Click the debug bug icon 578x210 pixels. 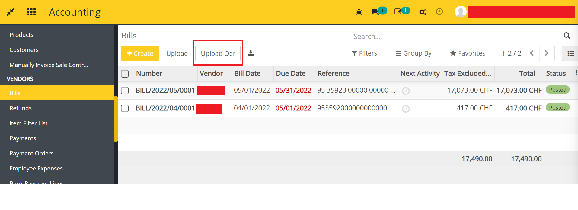click(359, 12)
